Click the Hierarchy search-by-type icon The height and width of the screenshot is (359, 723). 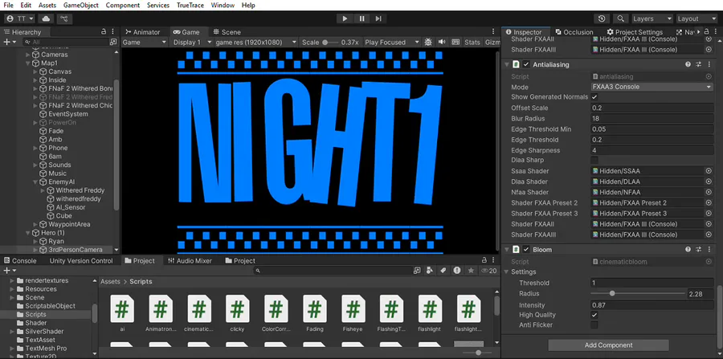(x=113, y=42)
